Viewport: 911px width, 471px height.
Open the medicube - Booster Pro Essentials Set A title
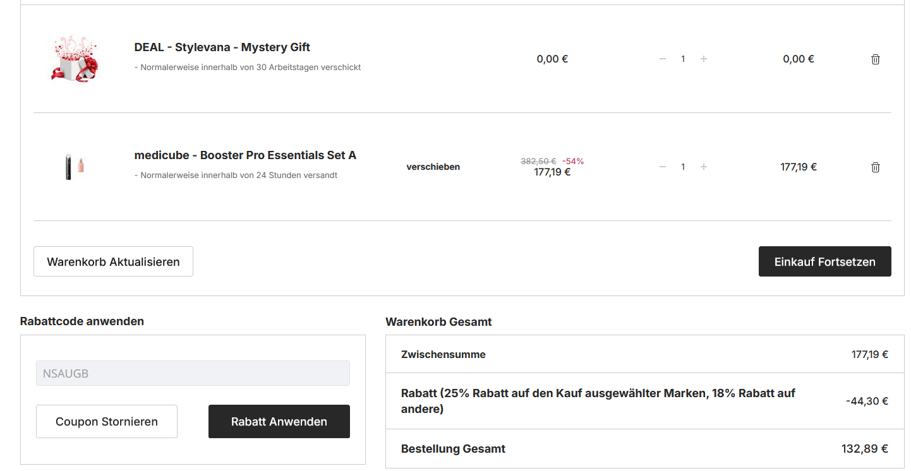click(x=245, y=155)
